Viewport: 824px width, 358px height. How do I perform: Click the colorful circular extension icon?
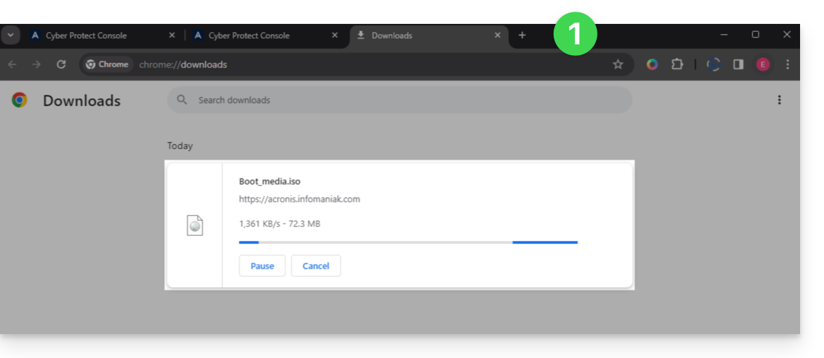[x=652, y=64]
